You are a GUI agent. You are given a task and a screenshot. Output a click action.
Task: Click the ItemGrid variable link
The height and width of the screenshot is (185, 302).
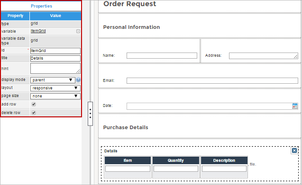(38, 31)
